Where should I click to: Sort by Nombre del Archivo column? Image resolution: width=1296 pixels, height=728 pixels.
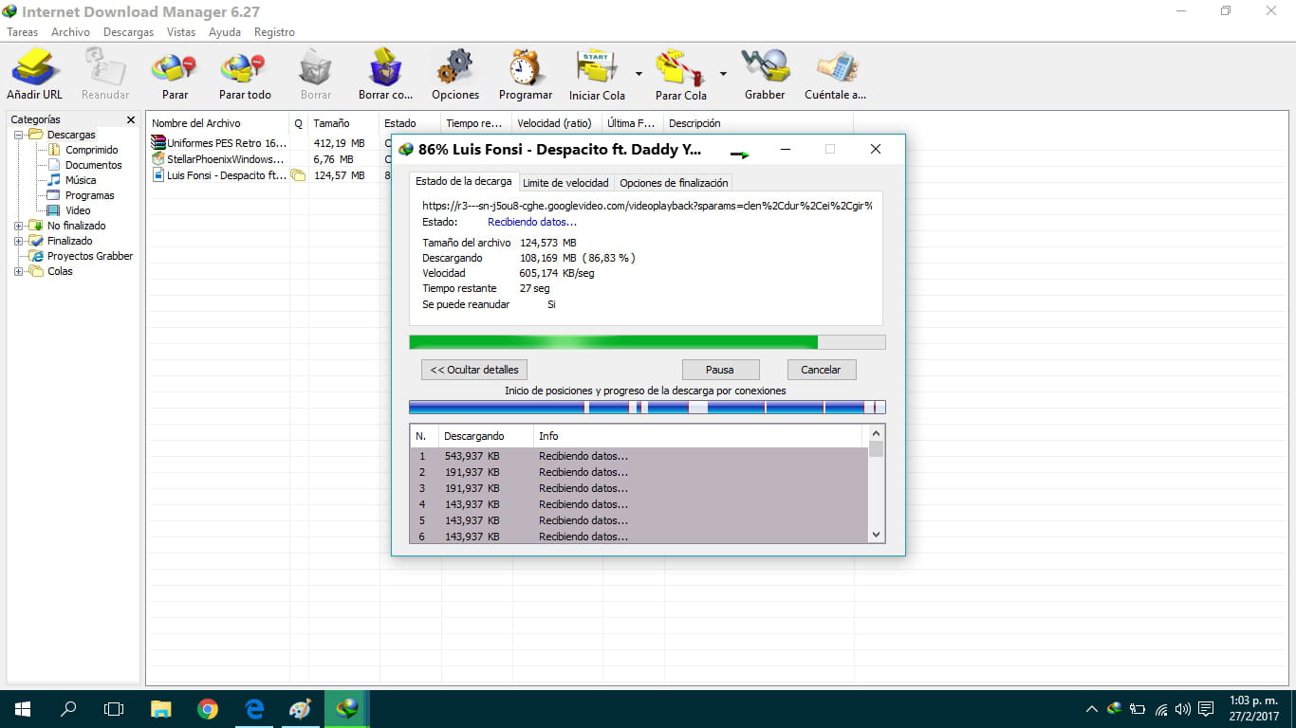218,123
